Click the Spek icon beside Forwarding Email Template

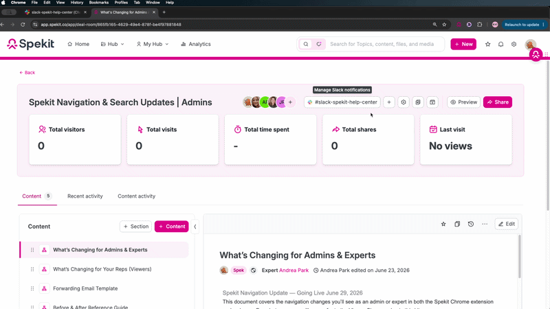click(44, 288)
